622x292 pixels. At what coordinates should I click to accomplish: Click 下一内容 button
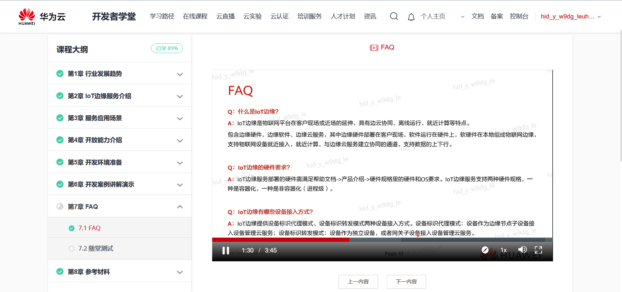(406, 282)
